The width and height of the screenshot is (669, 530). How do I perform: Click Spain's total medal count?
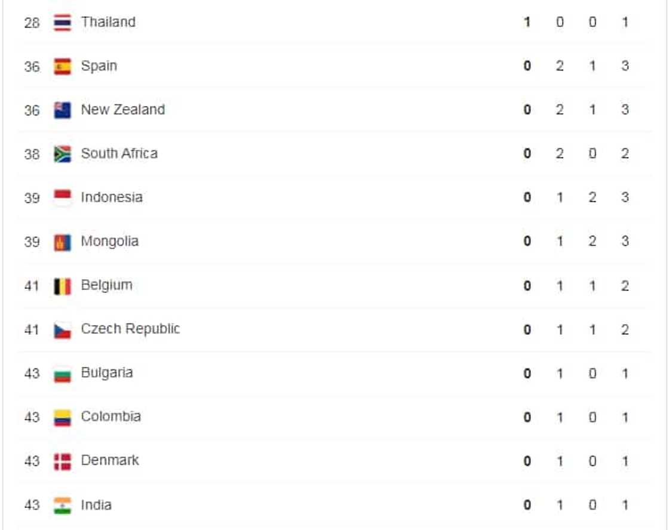[x=624, y=66]
